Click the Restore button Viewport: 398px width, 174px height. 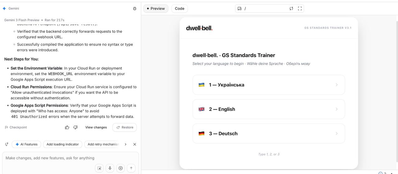coord(124,127)
